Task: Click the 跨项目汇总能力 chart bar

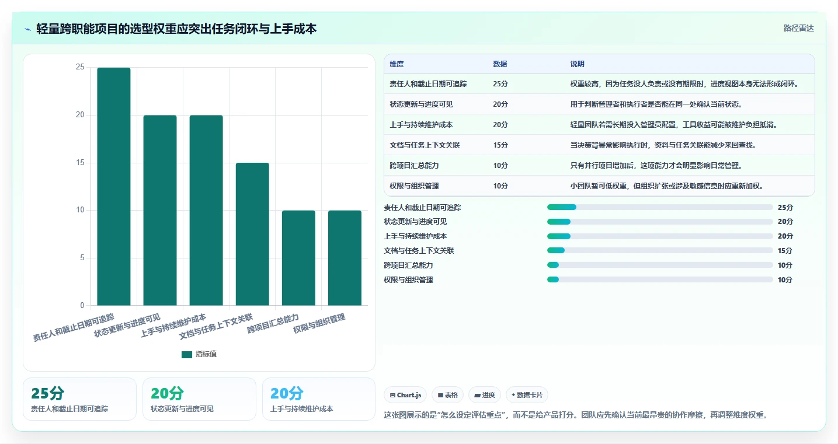Action: 298,258
